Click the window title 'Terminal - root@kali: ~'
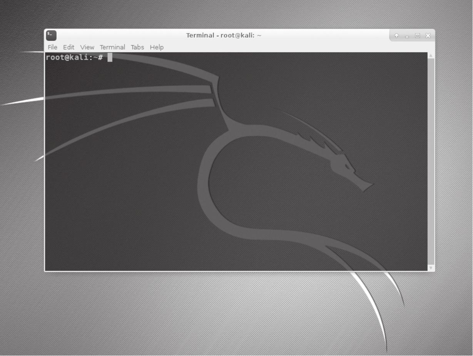Viewport: 473px width, 356px height. pos(224,35)
